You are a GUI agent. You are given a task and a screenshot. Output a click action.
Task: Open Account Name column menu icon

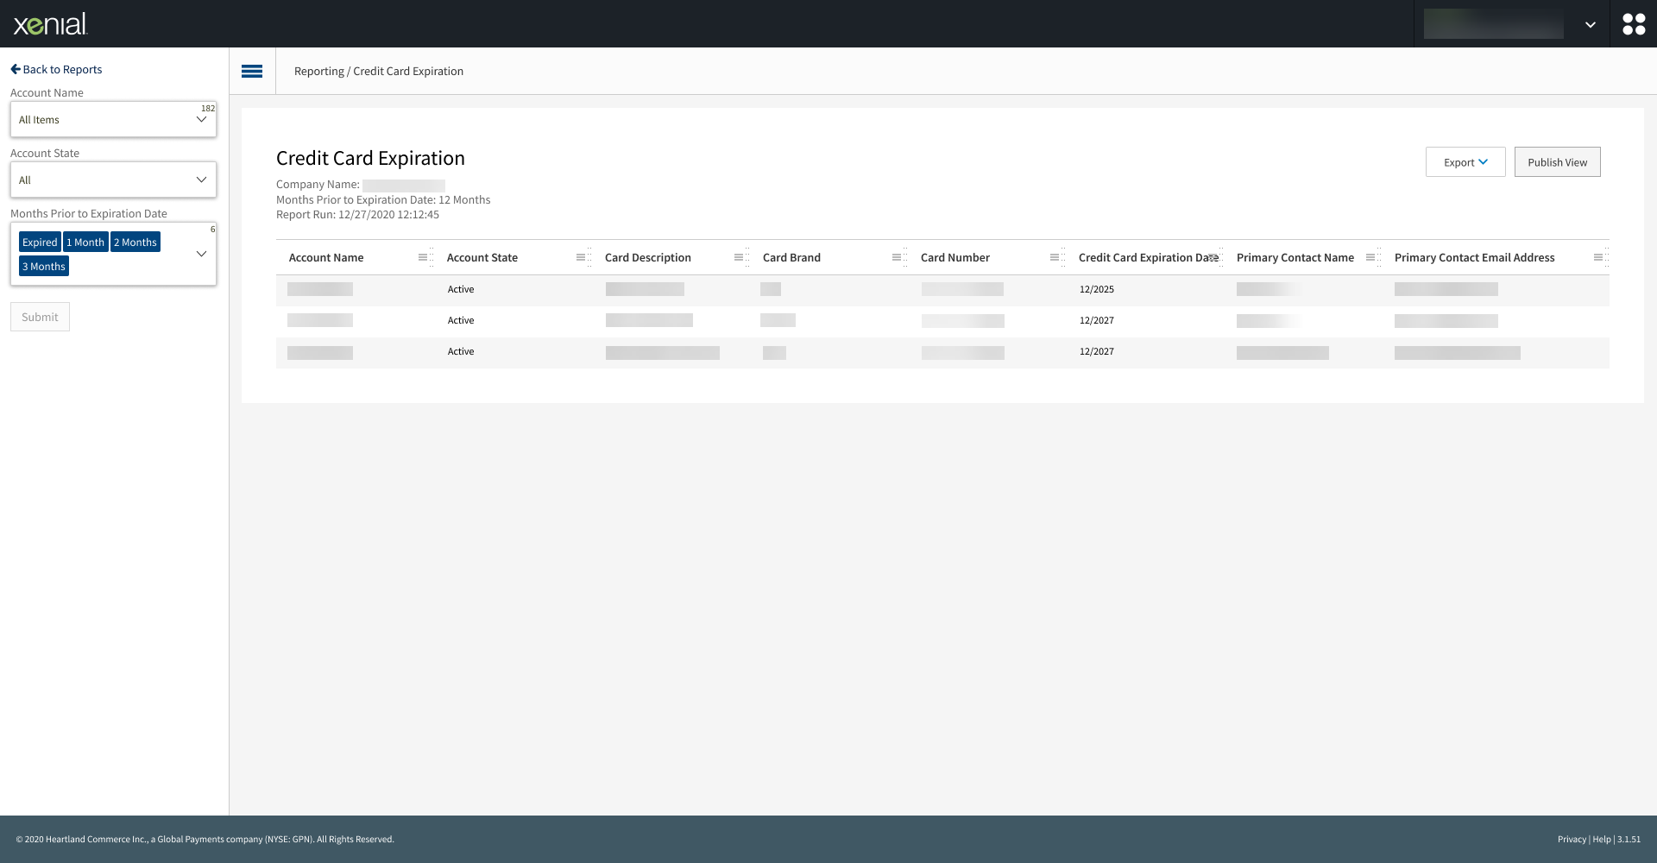click(x=422, y=258)
